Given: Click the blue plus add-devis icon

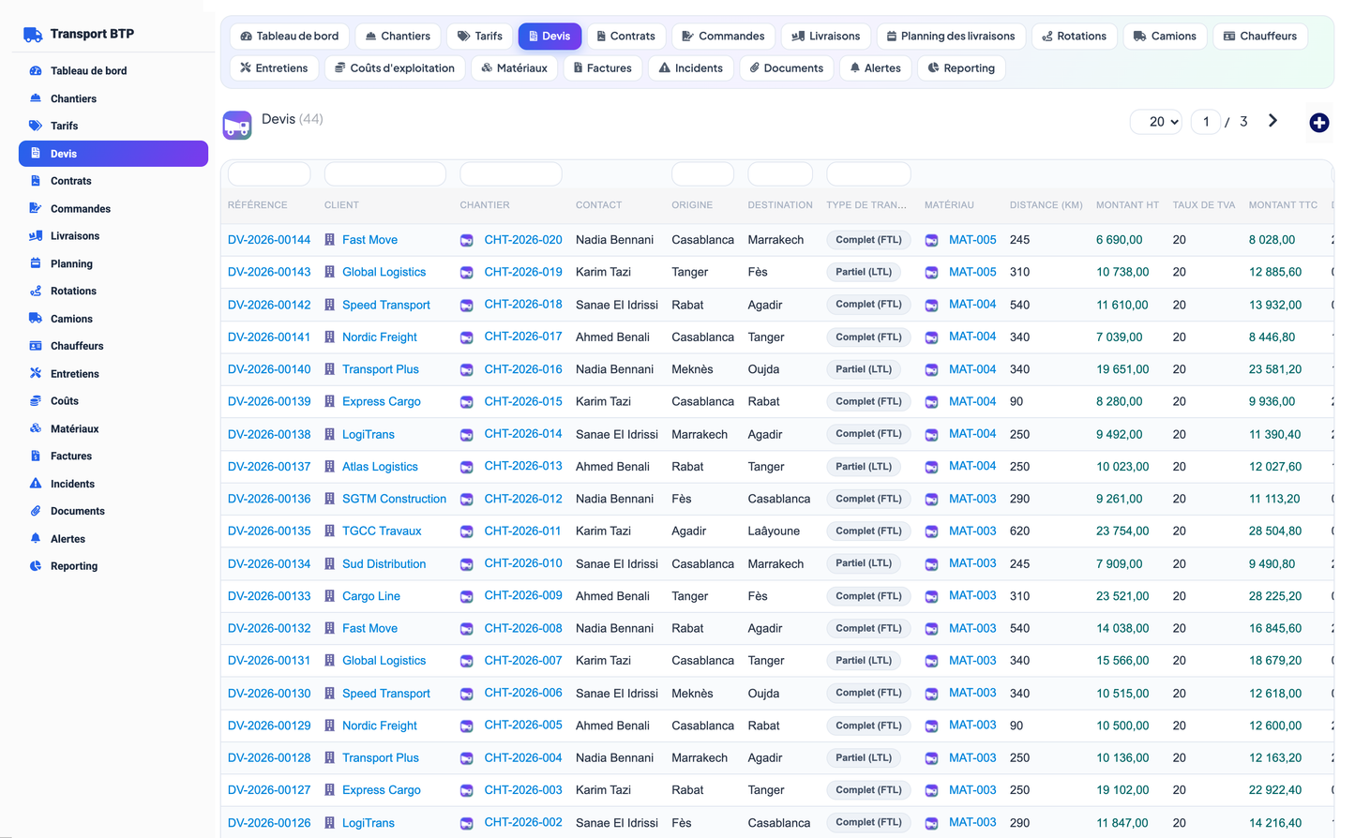Looking at the screenshot, I should (x=1318, y=123).
